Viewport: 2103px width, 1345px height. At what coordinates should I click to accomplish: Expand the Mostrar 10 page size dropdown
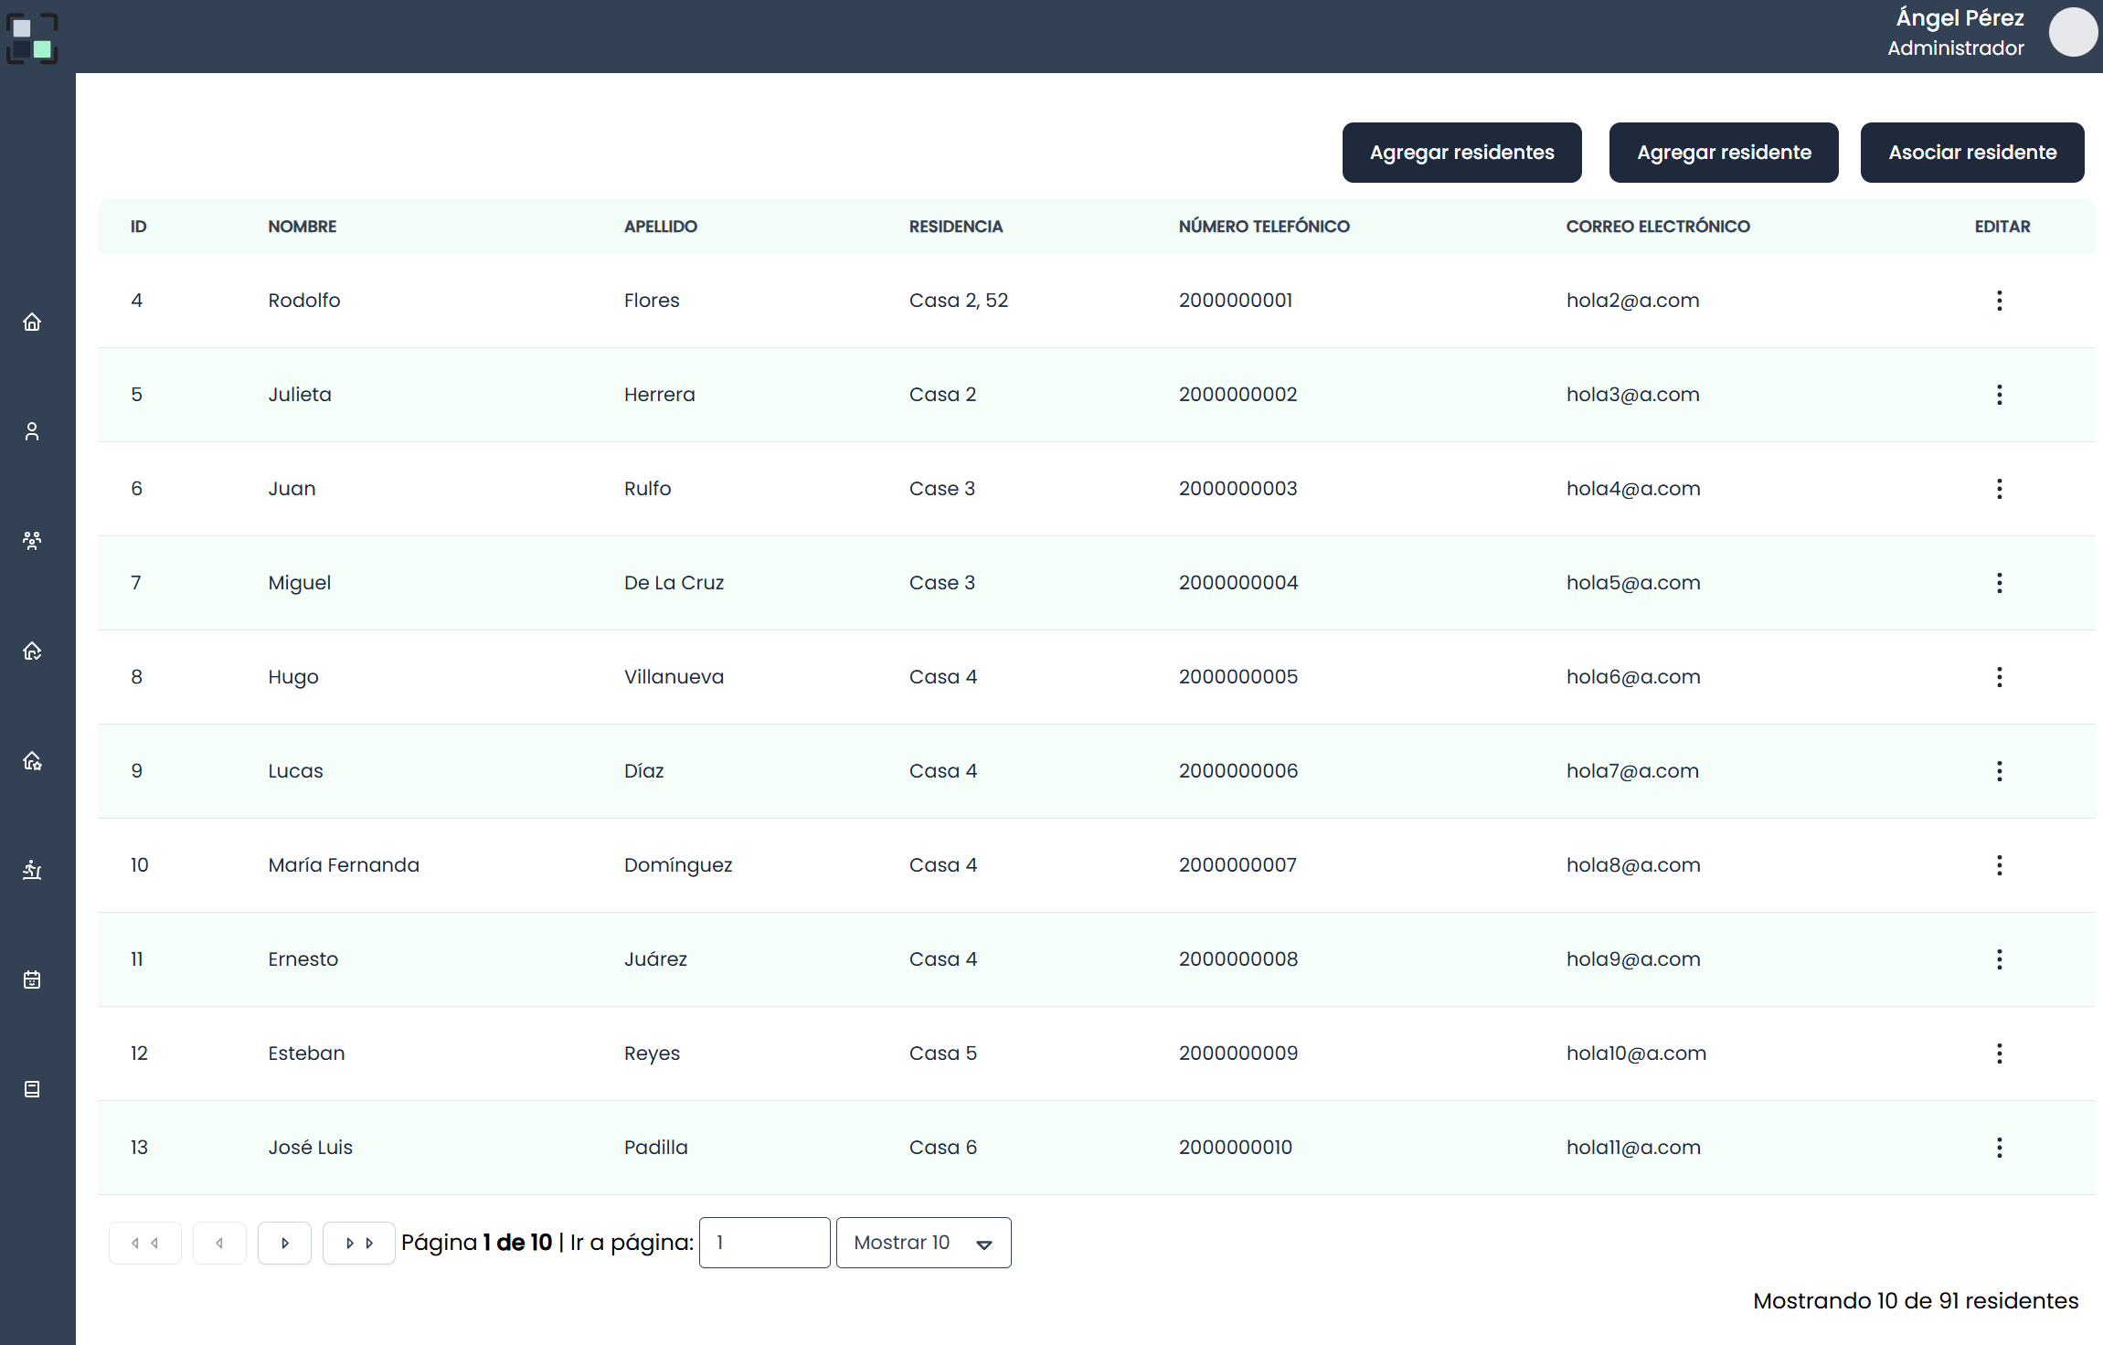pos(923,1243)
